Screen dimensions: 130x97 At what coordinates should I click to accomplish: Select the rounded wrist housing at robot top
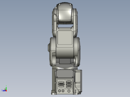tap(65, 12)
